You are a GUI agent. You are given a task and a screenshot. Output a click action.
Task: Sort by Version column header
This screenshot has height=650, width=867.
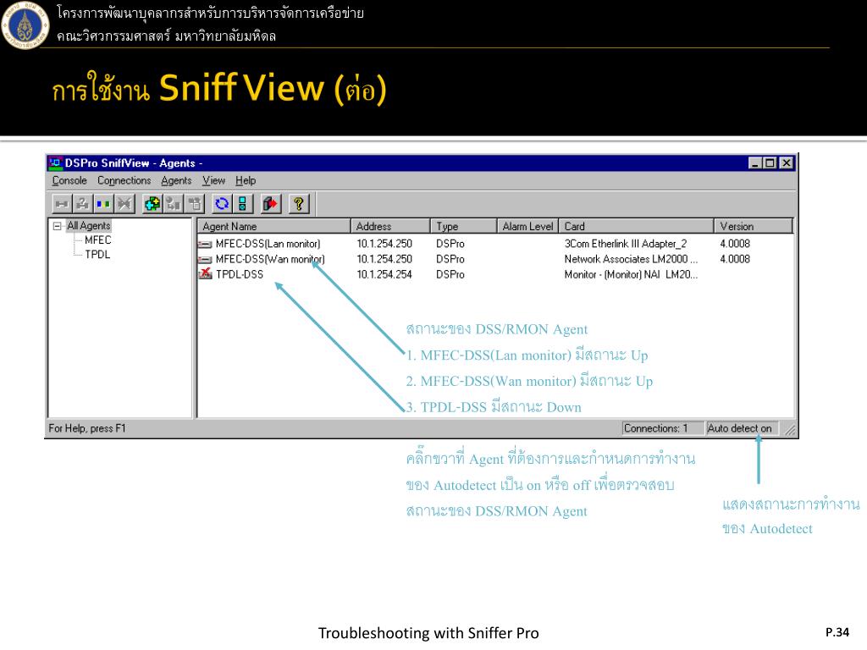[753, 226]
